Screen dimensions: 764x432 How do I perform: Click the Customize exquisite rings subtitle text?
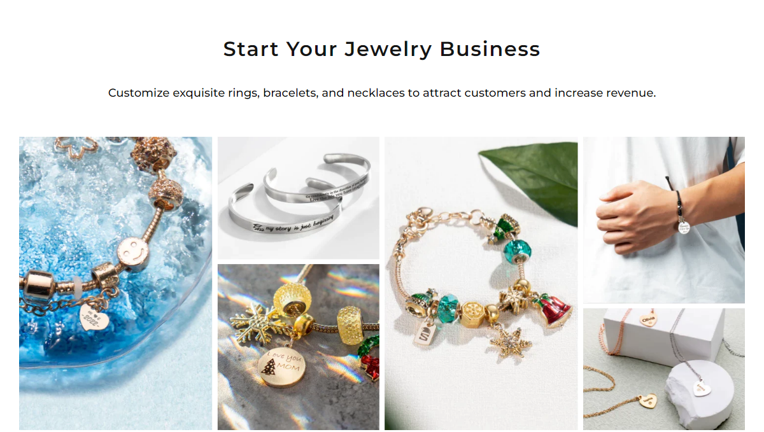click(381, 93)
